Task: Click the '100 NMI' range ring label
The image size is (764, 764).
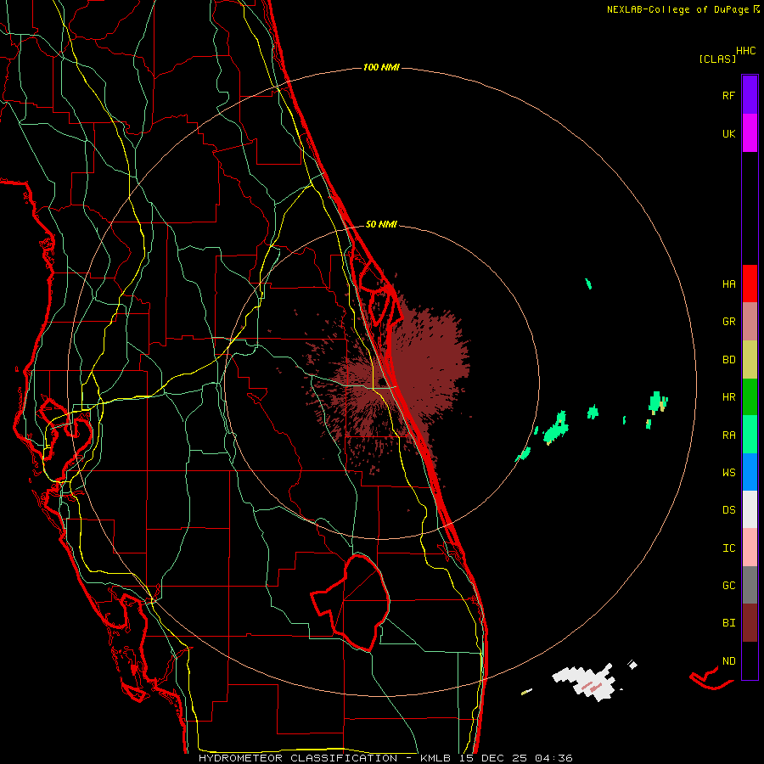Action: (381, 67)
